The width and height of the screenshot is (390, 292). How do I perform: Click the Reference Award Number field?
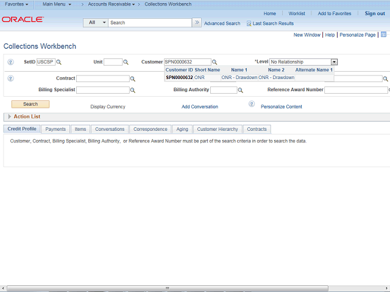click(x=356, y=90)
